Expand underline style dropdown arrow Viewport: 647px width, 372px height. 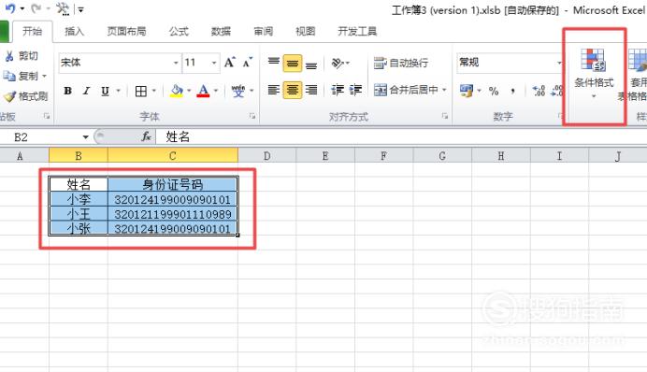coord(118,91)
